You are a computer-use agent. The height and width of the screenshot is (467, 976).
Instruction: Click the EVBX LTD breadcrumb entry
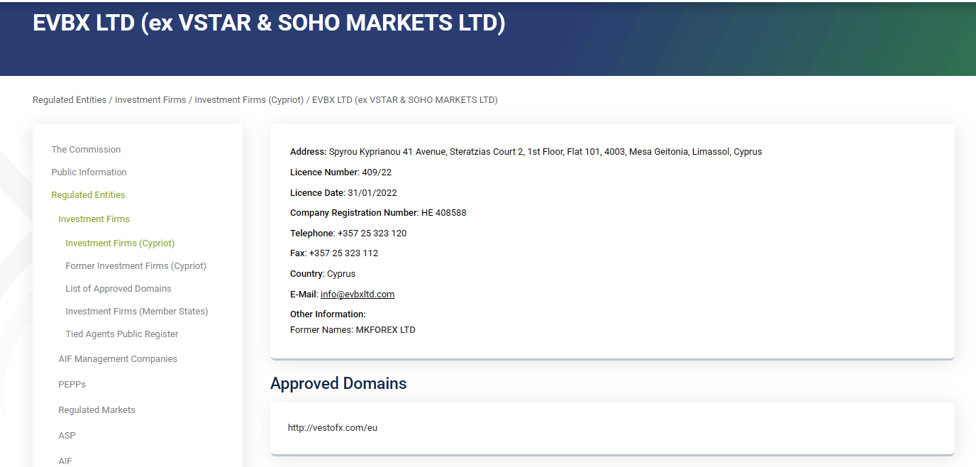pos(404,100)
